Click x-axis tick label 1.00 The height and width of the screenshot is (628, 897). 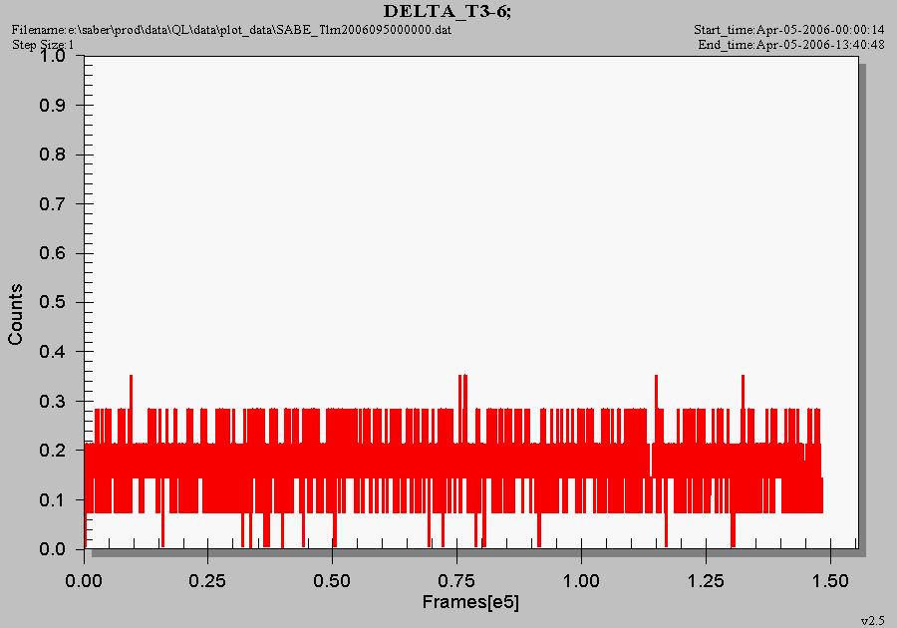click(581, 581)
